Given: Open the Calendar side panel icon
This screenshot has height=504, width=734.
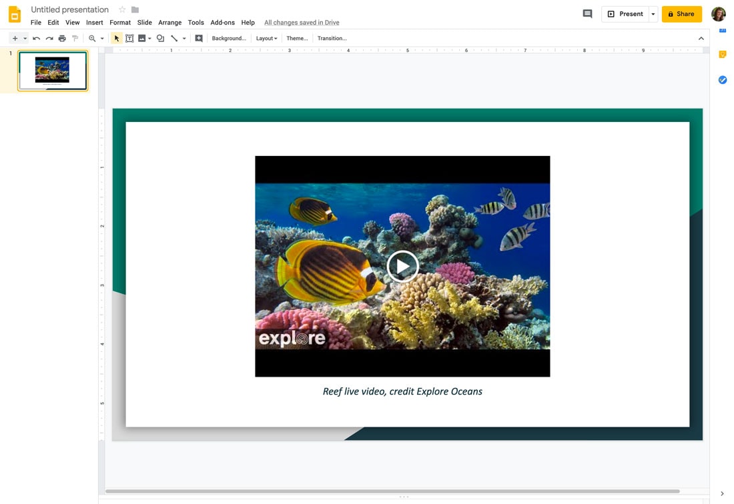Looking at the screenshot, I should coord(722,30).
